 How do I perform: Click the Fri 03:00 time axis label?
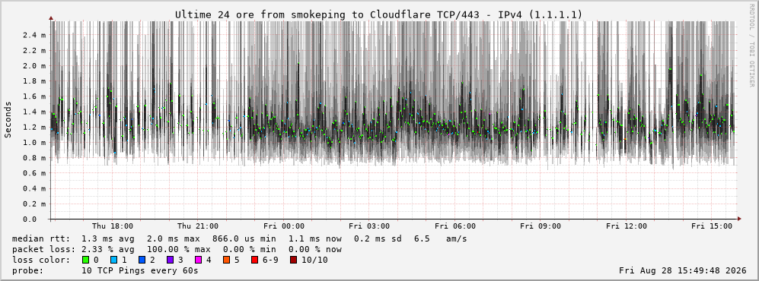369,226
